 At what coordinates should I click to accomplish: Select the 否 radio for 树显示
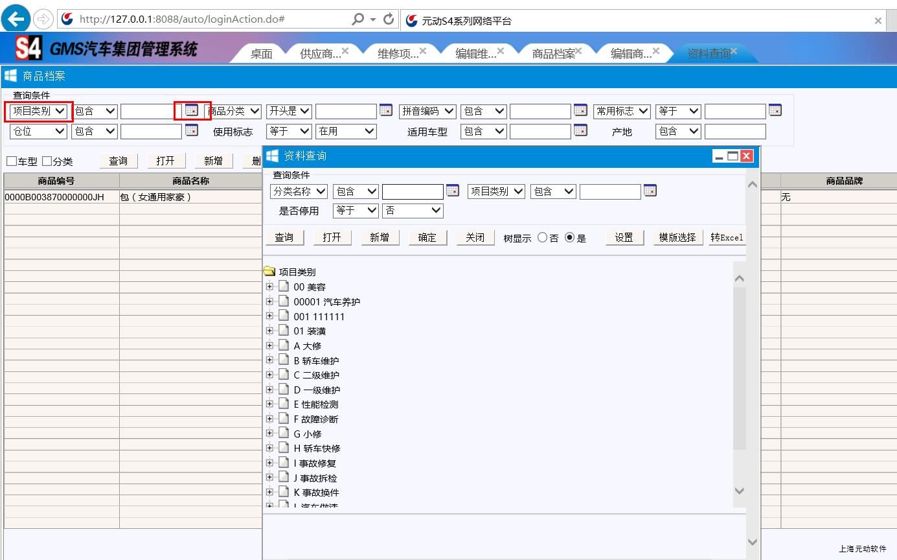[542, 238]
